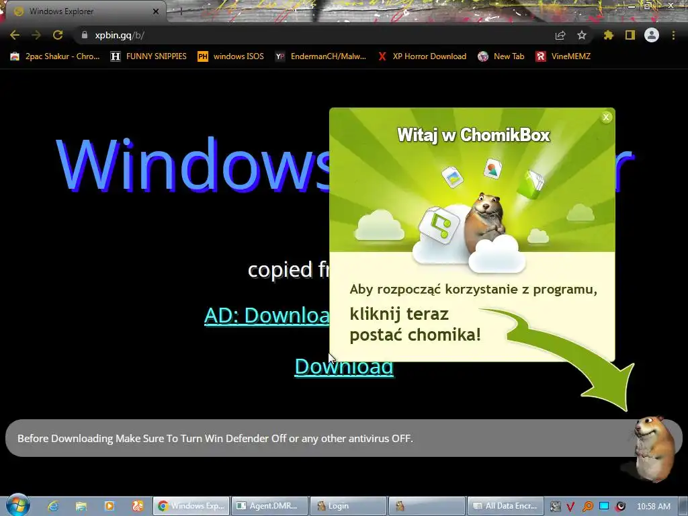This screenshot has width=688, height=516.
Task: Click the Witaj w ChomikBox popup heading
Action: (474, 134)
